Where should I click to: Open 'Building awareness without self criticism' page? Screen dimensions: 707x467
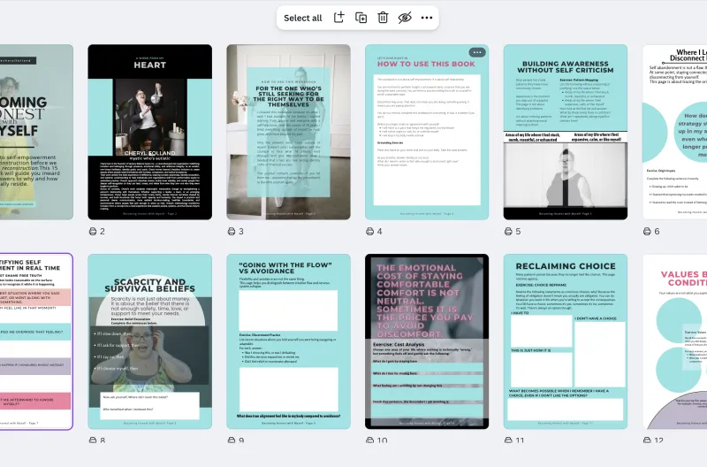[566, 132]
